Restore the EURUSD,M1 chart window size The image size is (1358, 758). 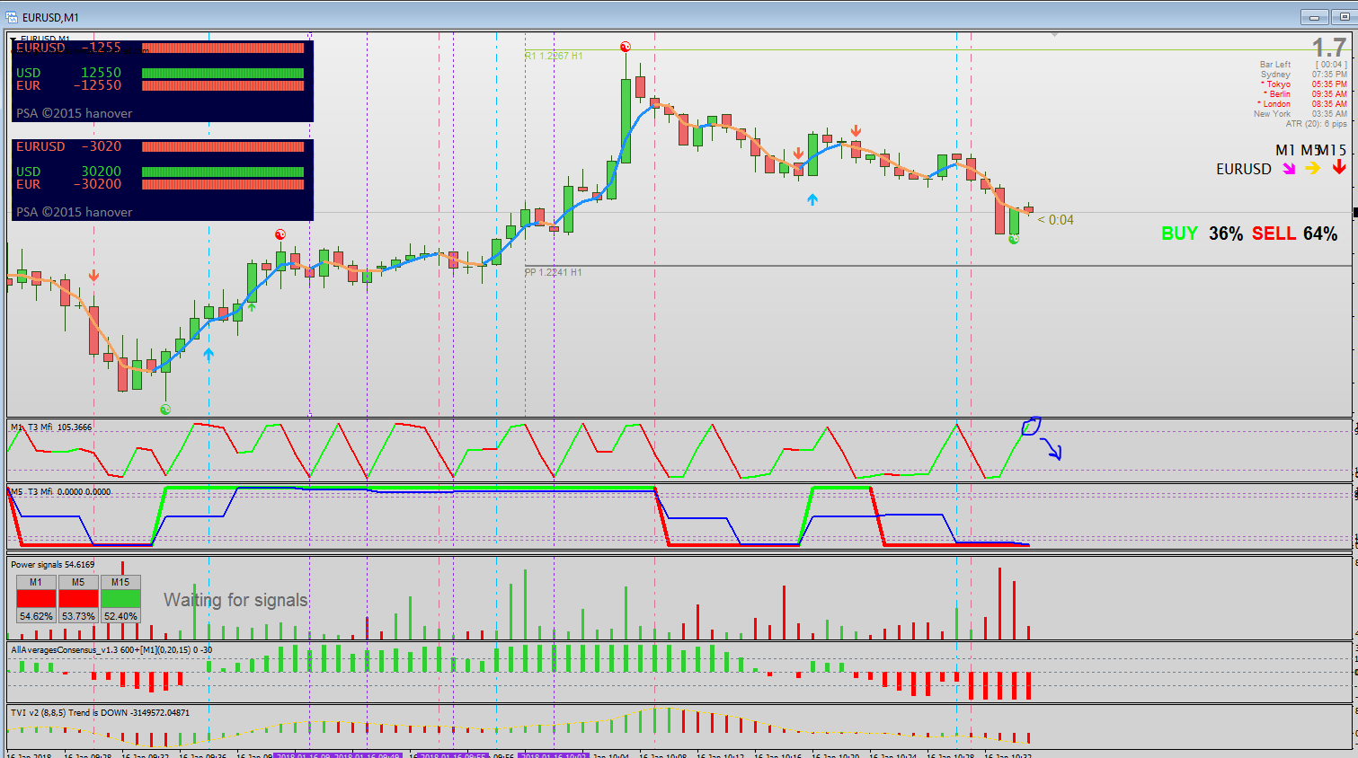(1345, 17)
